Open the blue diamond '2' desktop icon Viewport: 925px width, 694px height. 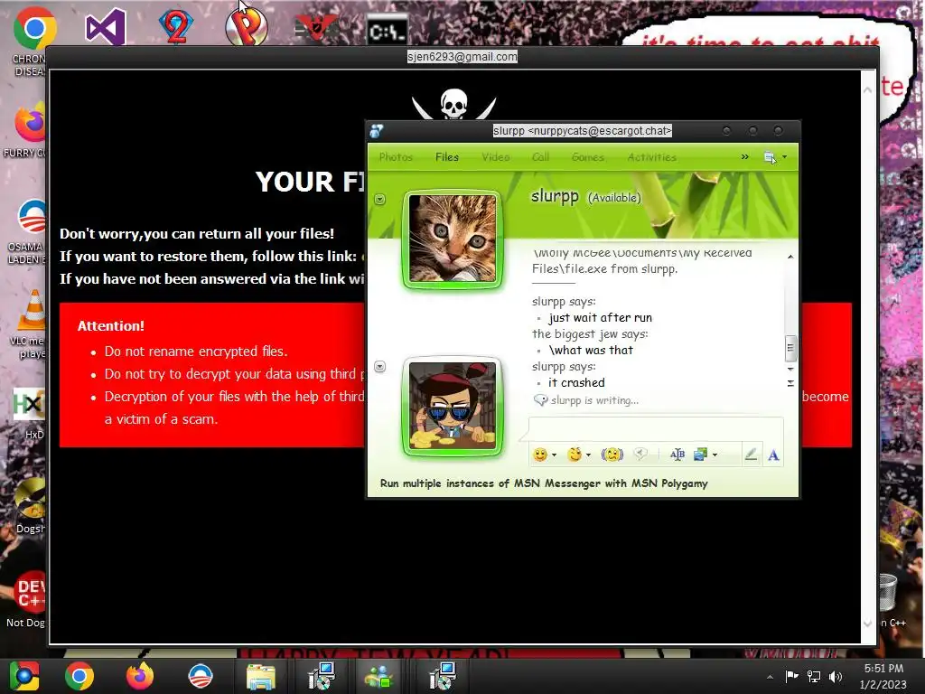click(176, 26)
